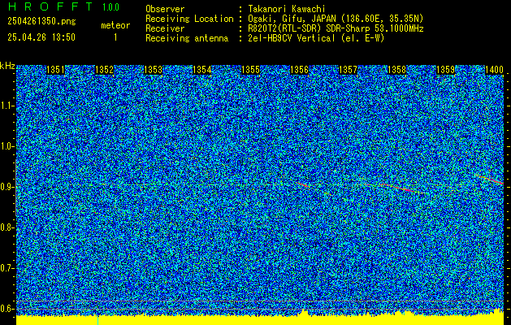Click the 1353 time marker
Viewport: 511px width, 325px height.
[x=154, y=70]
